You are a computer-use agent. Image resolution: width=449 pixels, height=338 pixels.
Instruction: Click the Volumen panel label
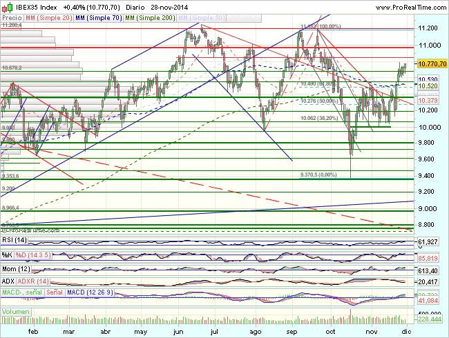coord(15,312)
